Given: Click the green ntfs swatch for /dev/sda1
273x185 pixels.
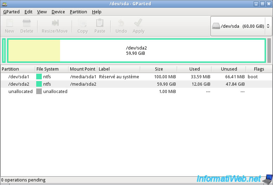Looking at the screenshot, I should (39, 77).
